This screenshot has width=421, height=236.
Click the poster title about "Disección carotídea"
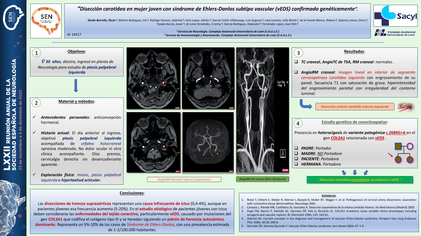pos(217,9)
